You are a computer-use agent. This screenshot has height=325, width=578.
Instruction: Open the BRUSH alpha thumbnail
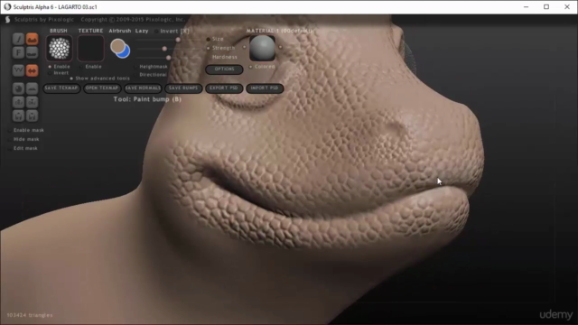[59, 48]
